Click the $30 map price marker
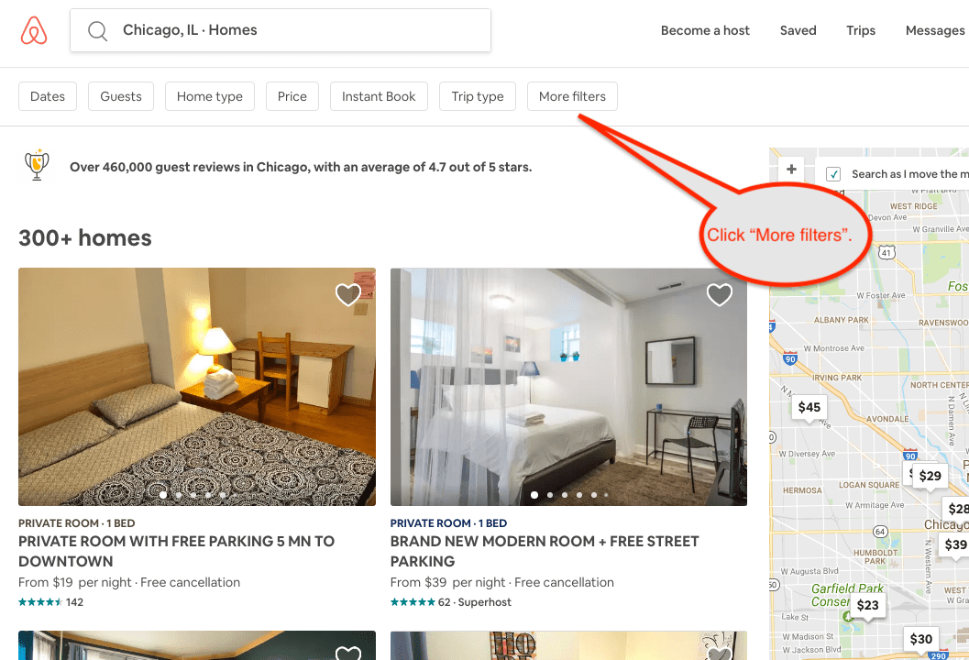The height and width of the screenshot is (660, 969). pyautogui.click(x=920, y=639)
